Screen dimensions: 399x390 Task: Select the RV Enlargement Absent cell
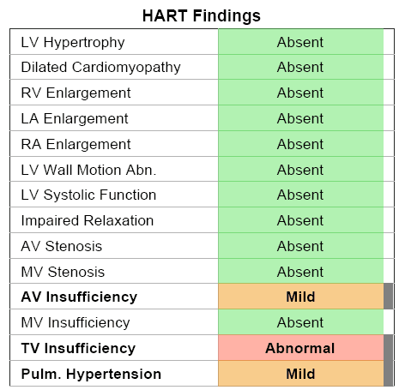(300, 93)
